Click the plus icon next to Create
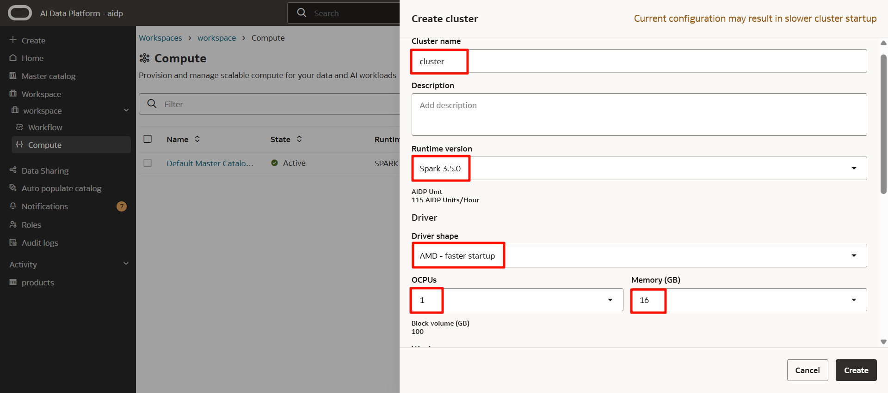888x393 pixels. (13, 40)
